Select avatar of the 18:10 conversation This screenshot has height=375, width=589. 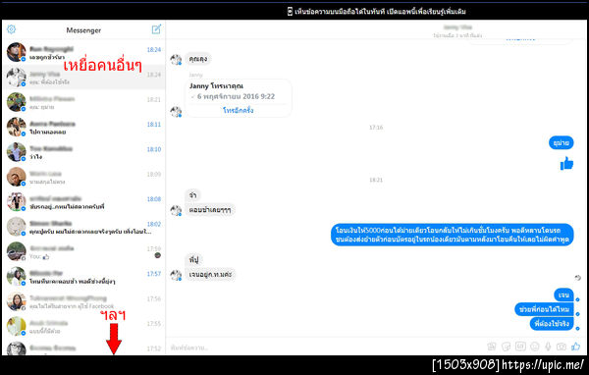point(16,151)
